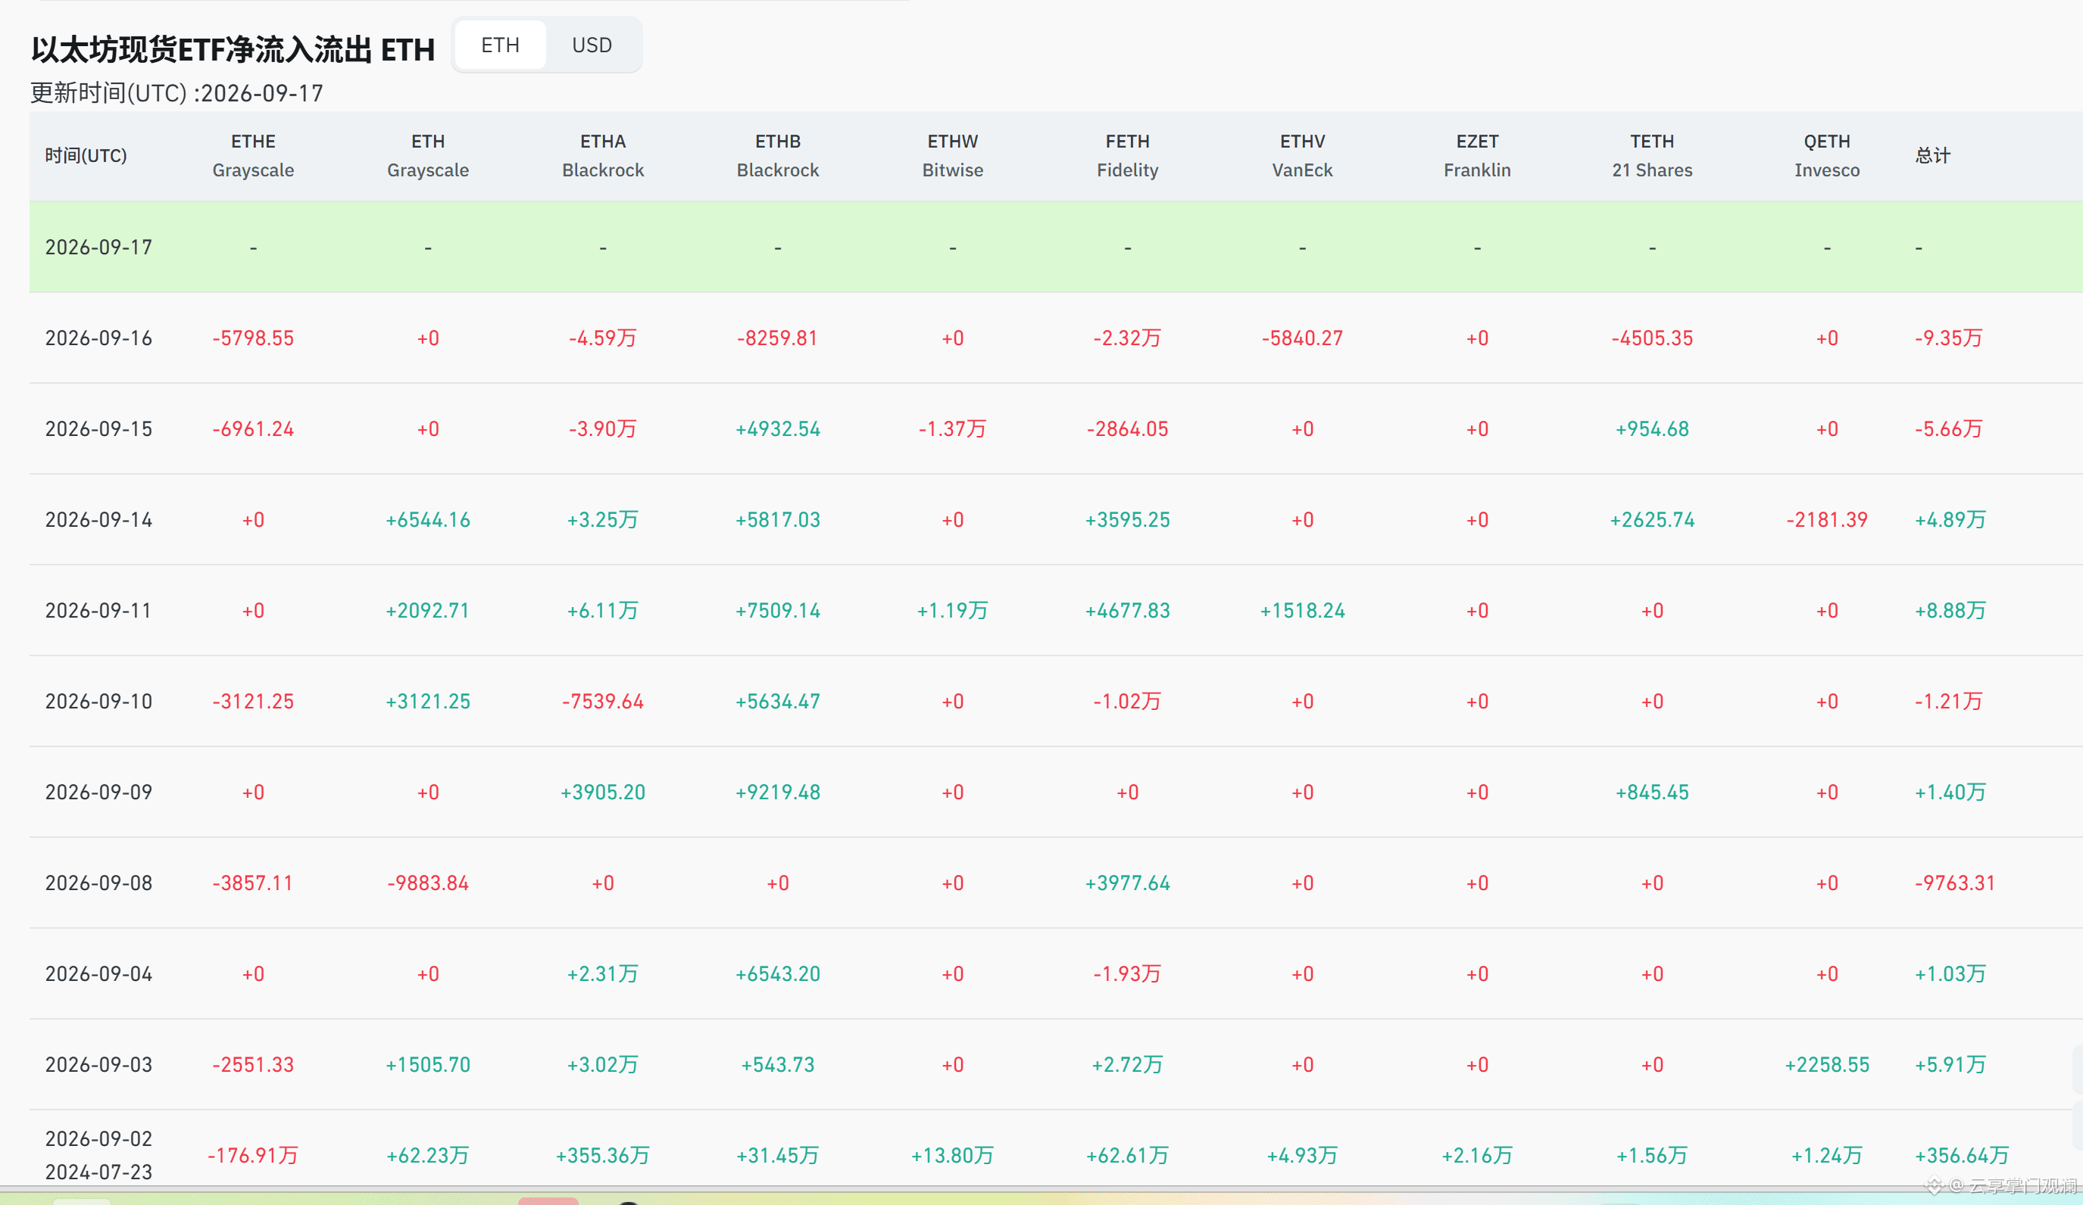This screenshot has width=2083, height=1205.
Task: Click the -2181.39 QETH value
Action: click(x=1827, y=519)
